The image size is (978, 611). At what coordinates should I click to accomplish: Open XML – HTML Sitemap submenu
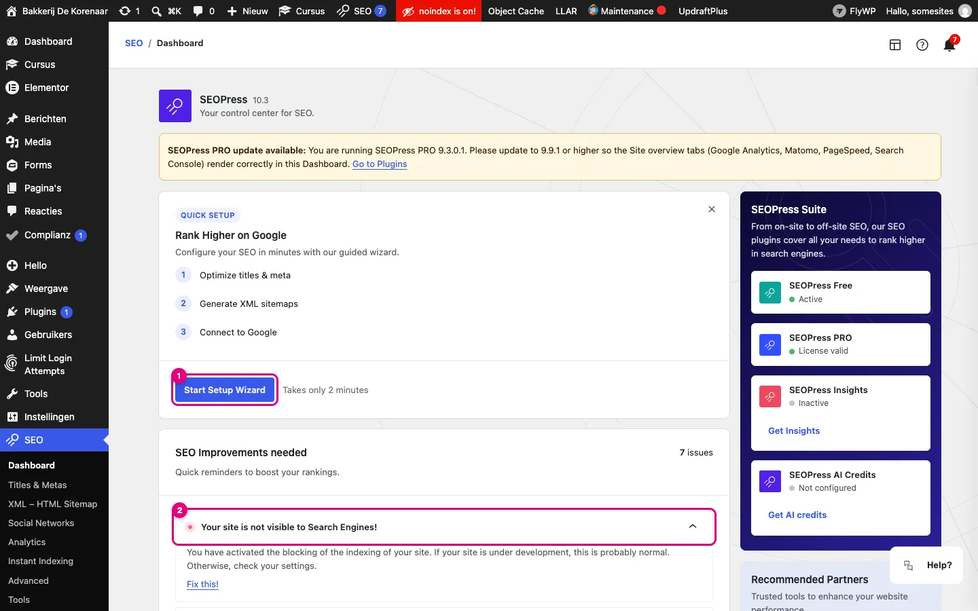point(53,504)
